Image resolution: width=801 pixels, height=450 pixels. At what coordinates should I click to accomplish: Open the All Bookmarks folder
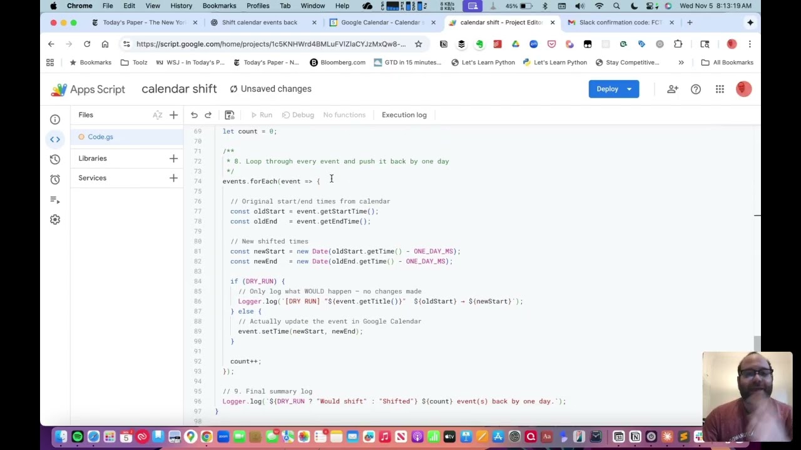pyautogui.click(x=727, y=62)
